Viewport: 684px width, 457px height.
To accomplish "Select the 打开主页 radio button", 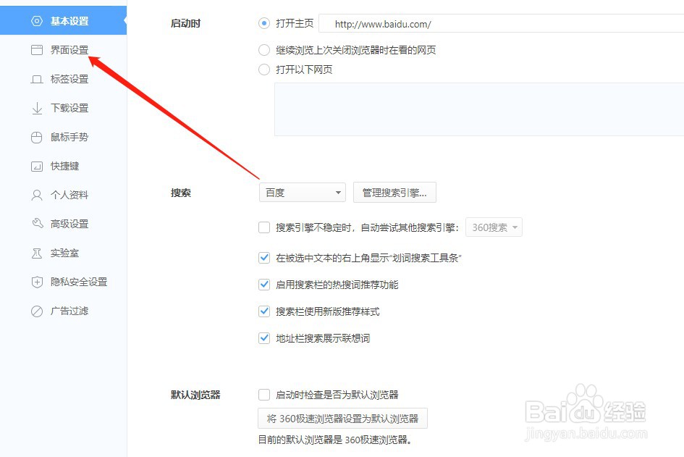I will coord(264,23).
